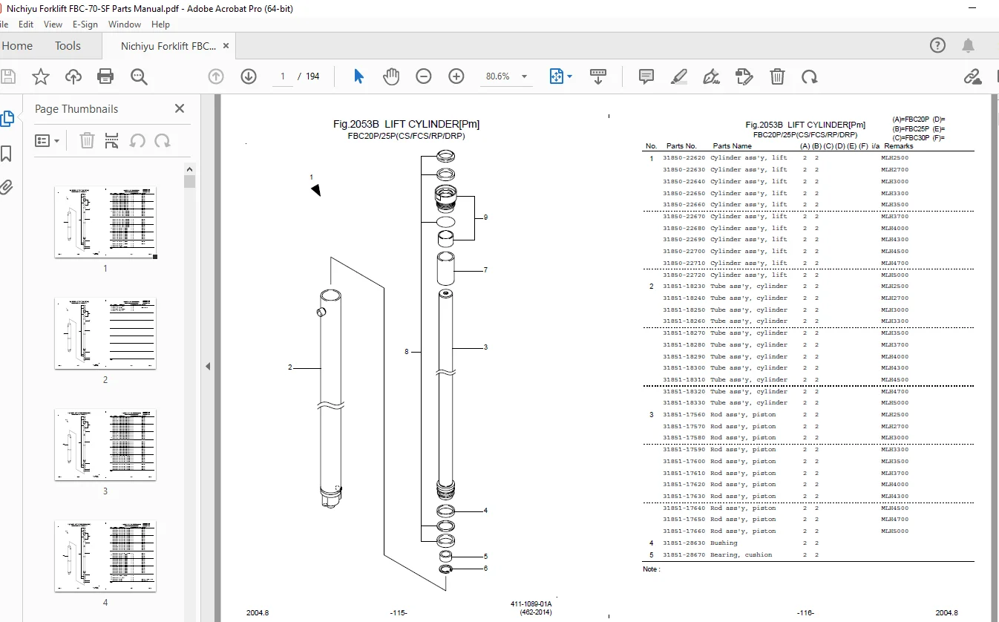Click the 'Bushing' part name

tap(724, 543)
